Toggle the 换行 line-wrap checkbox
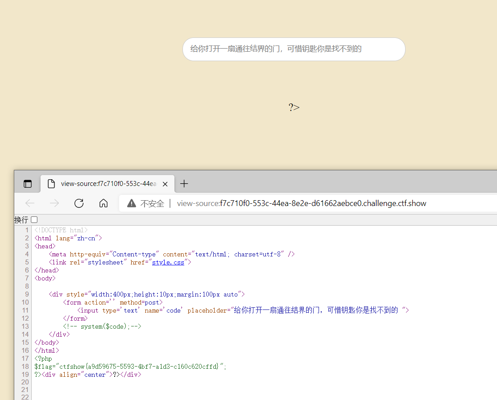The width and height of the screenshot is (497, 400). [x=34, y=219]
